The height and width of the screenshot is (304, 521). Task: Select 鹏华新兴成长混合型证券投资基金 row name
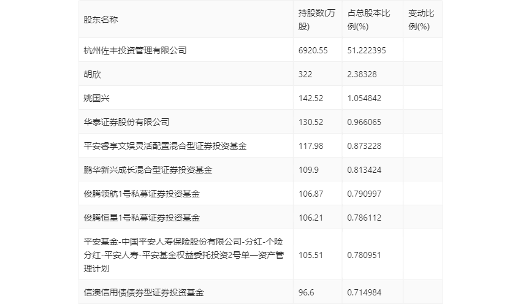click(148, 170)
